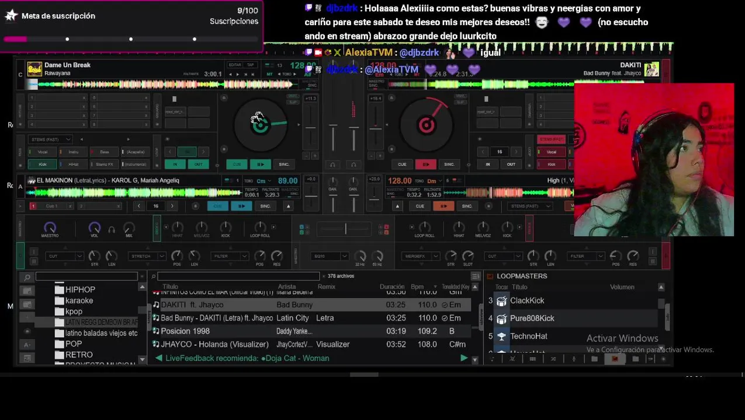Select the Posicion 1998 track row
The image size is (745, 420).
click(x=311, y=331)
